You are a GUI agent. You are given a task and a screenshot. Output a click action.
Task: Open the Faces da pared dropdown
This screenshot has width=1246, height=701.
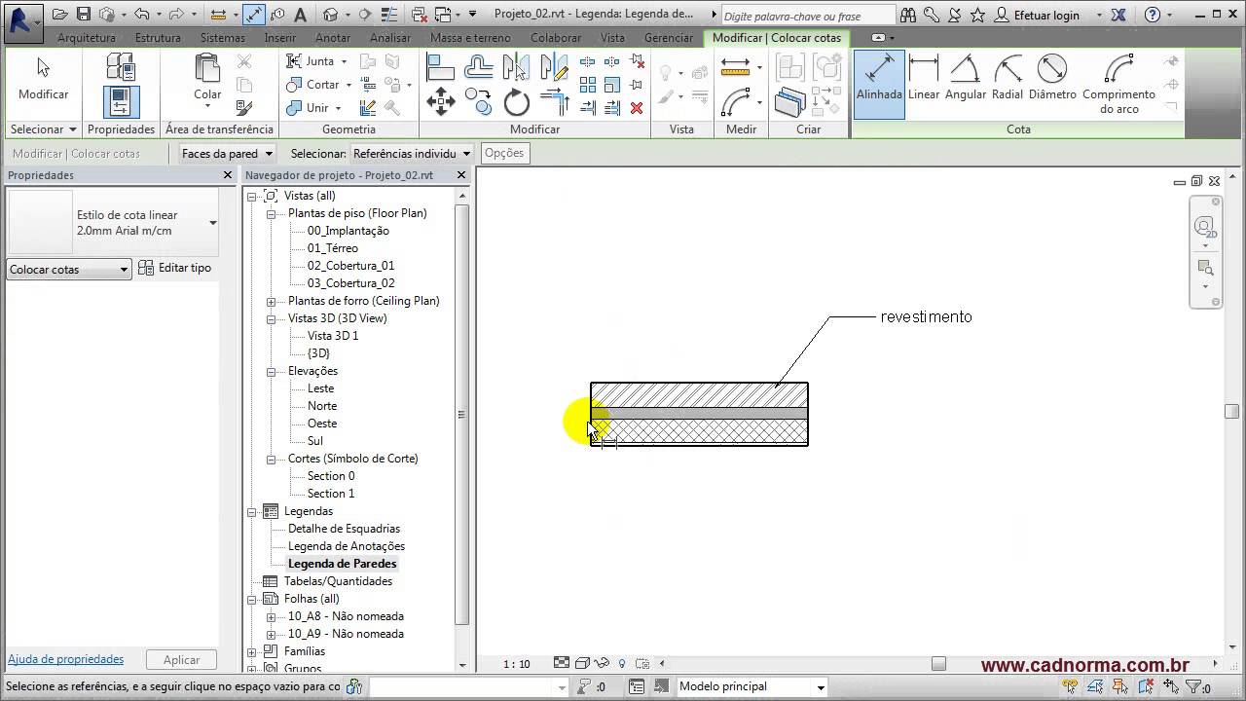tap(226, 153)
